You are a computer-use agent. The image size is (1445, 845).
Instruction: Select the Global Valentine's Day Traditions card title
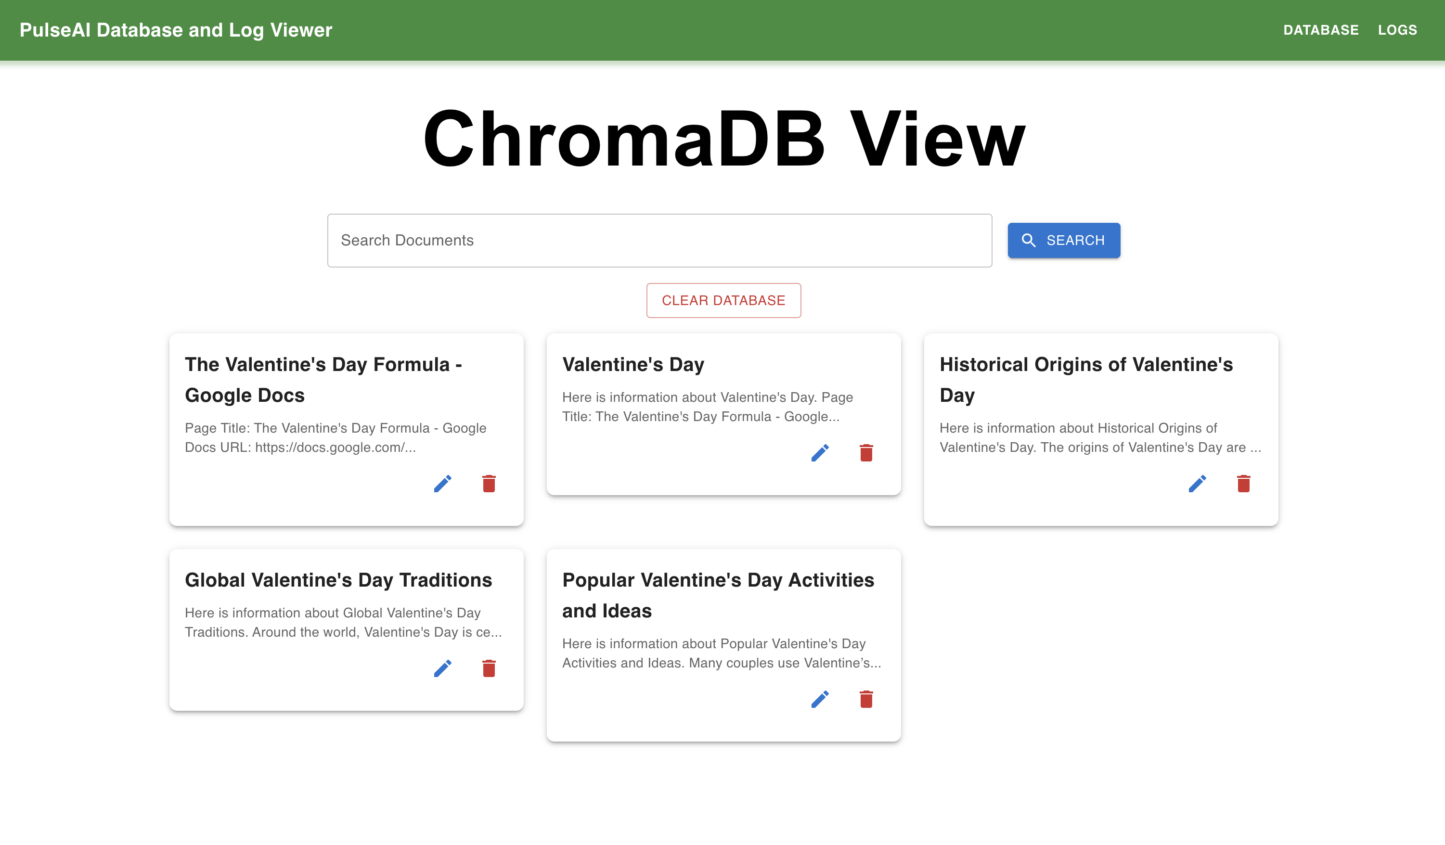[338, 580]
